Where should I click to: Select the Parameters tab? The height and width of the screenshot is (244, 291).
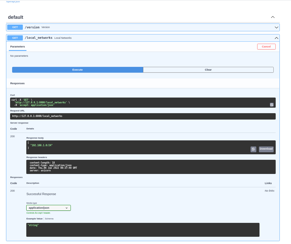[18, 47]
